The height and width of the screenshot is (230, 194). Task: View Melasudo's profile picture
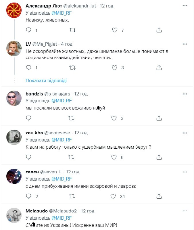pos(14,215)
